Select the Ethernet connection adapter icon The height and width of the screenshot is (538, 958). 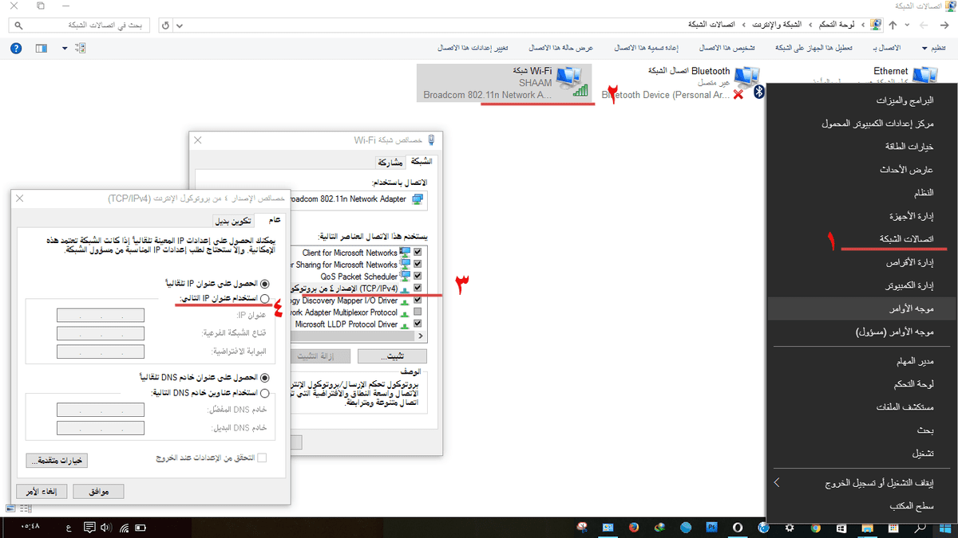[x=924, y=75]
